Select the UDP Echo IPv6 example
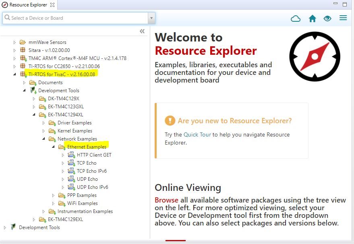 click(x=93, y=187)
